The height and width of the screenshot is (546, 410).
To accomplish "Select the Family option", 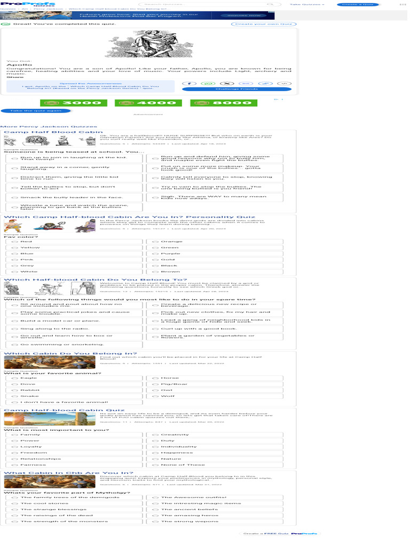I will point(74,435).
